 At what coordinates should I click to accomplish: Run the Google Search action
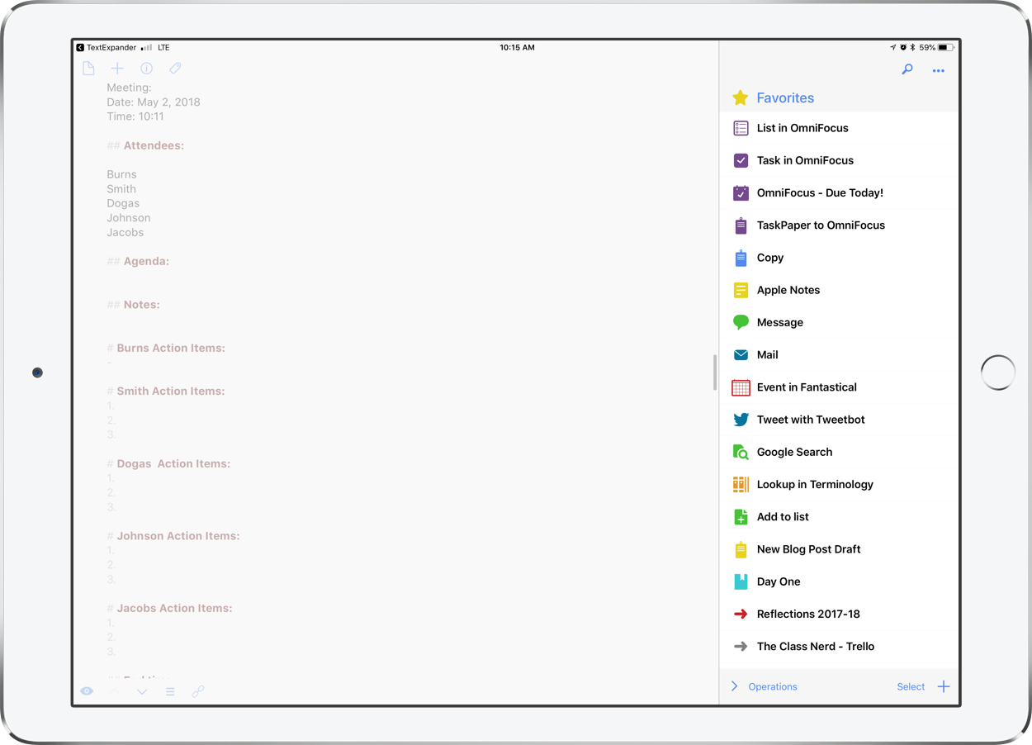click(x=839, y=452)
